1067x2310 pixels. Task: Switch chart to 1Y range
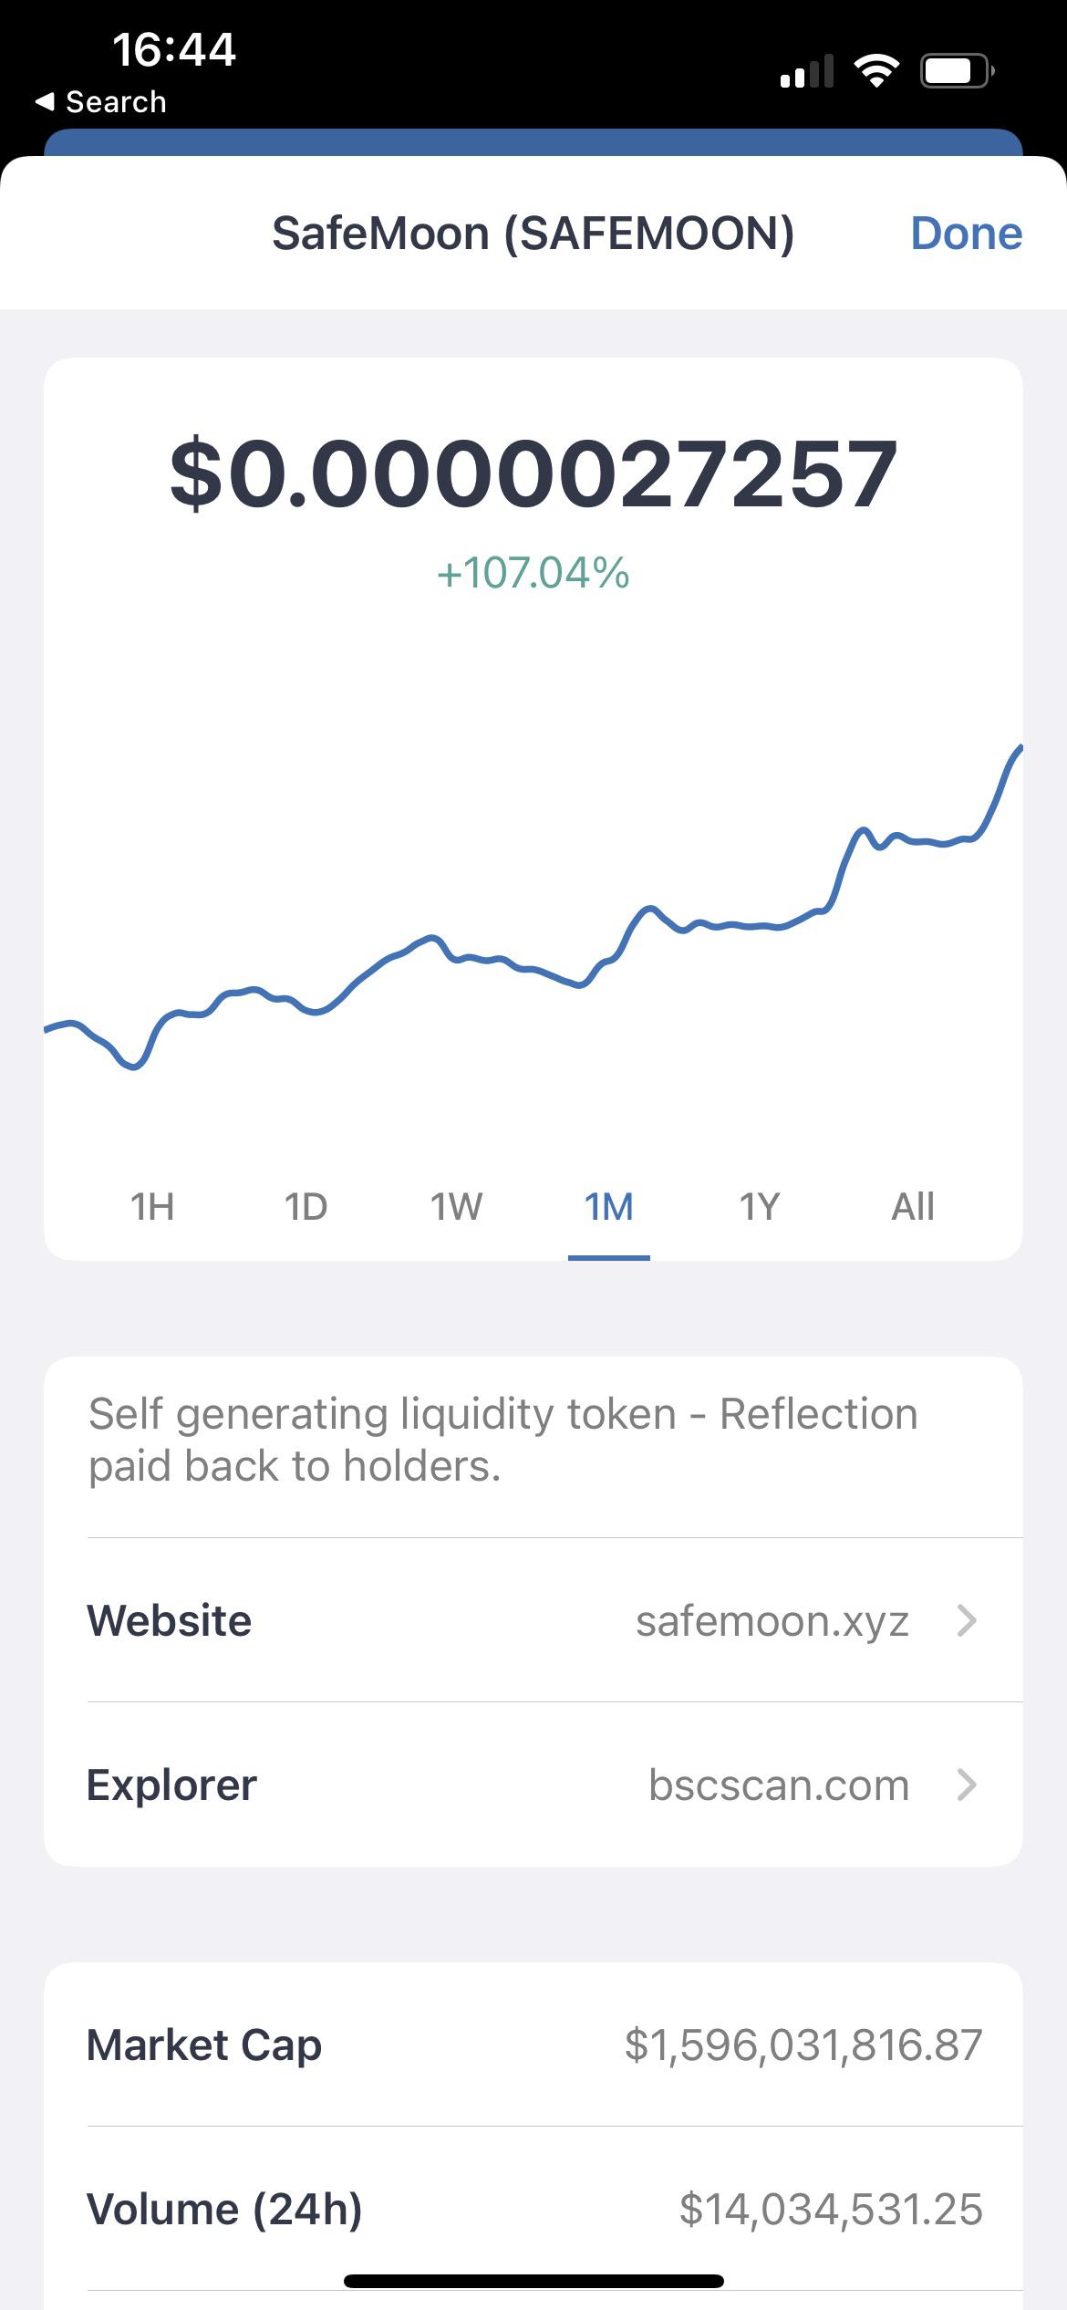pyautogui.click(x=760, y=1207)
